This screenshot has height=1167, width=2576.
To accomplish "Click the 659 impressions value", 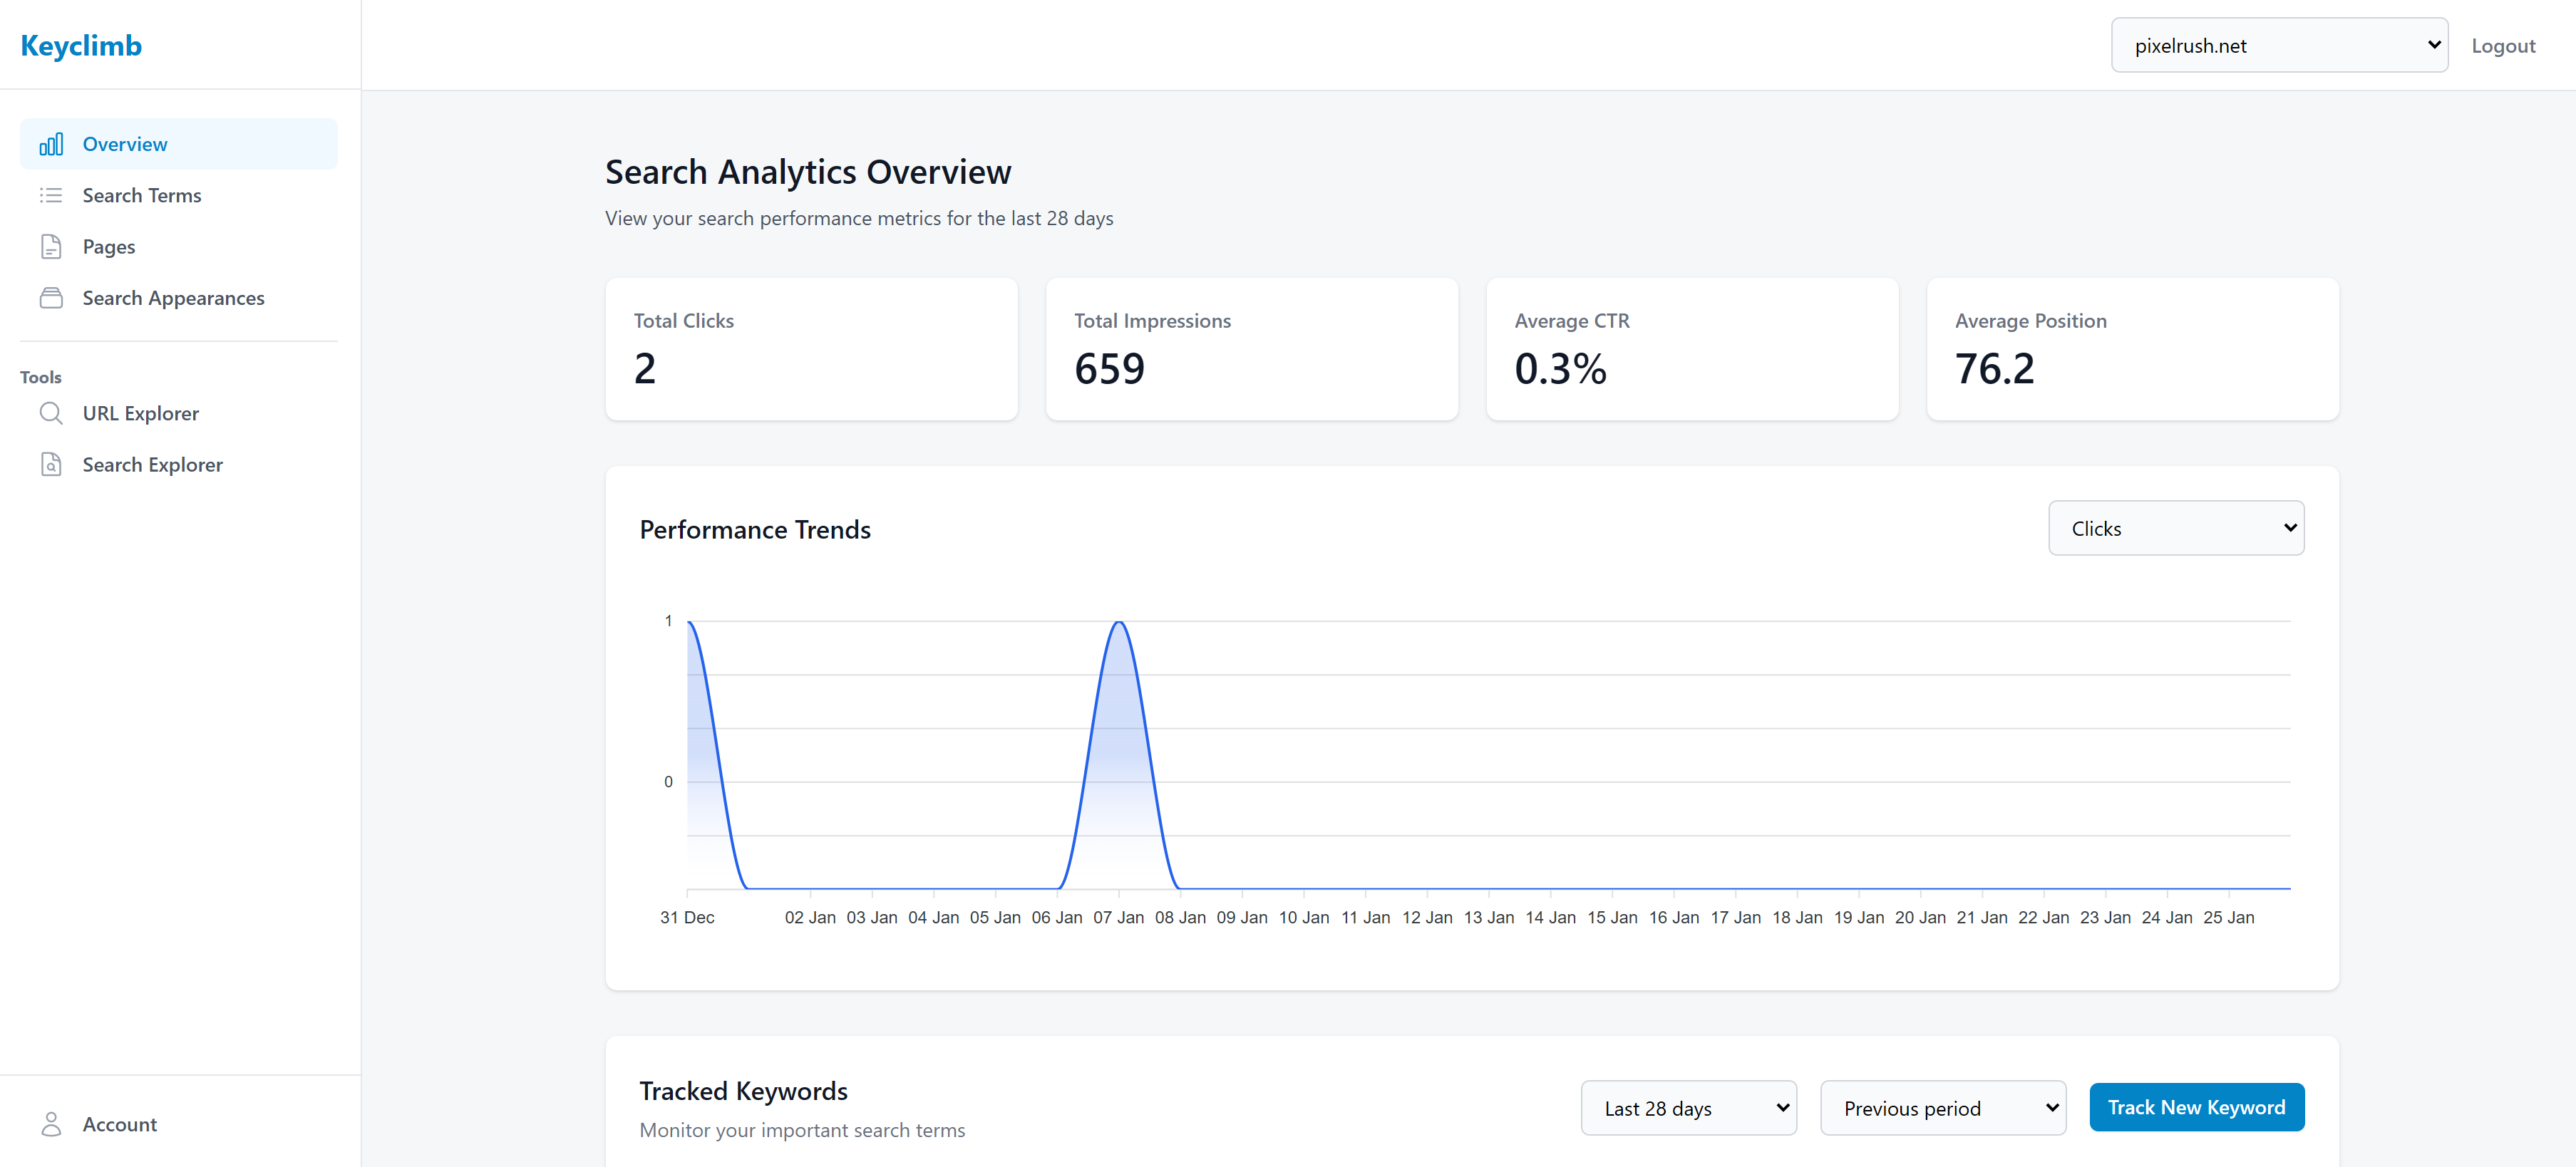I will click(1109, 368).
